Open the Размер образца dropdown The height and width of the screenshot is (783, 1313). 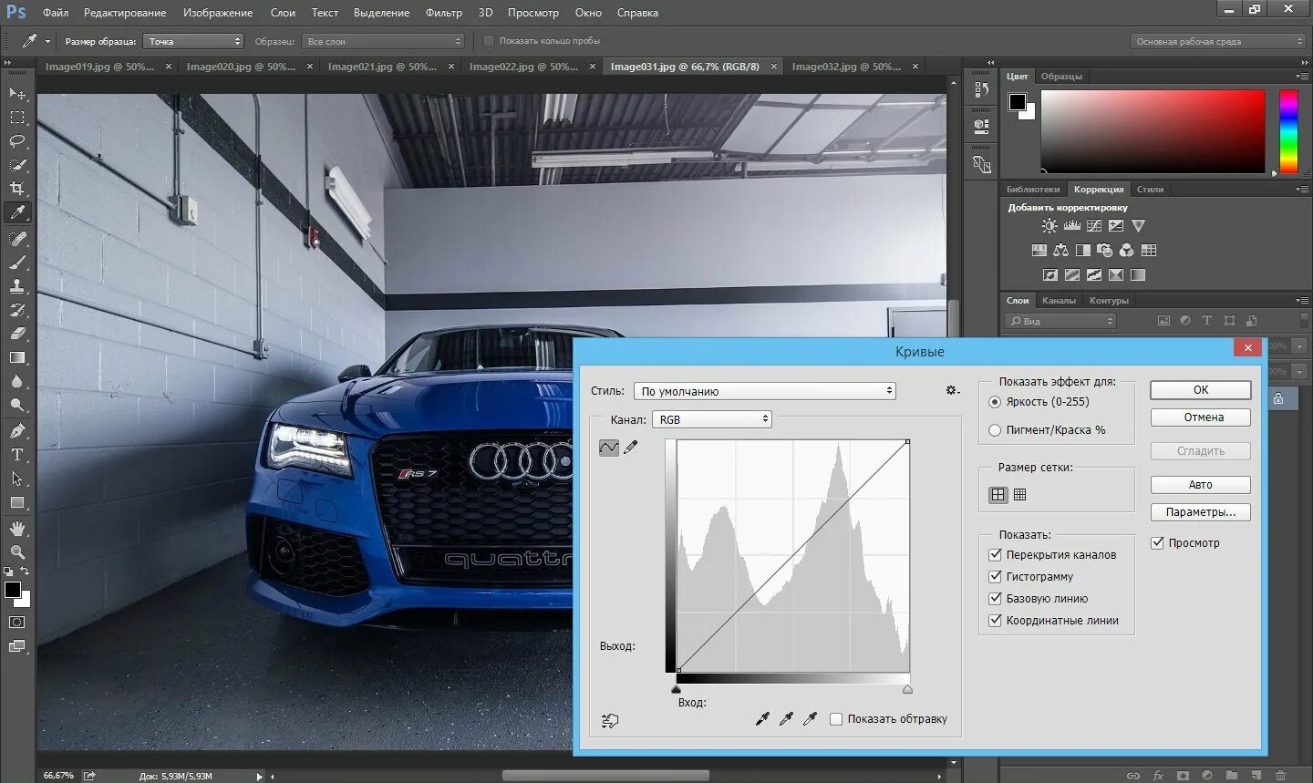point(193,41)
